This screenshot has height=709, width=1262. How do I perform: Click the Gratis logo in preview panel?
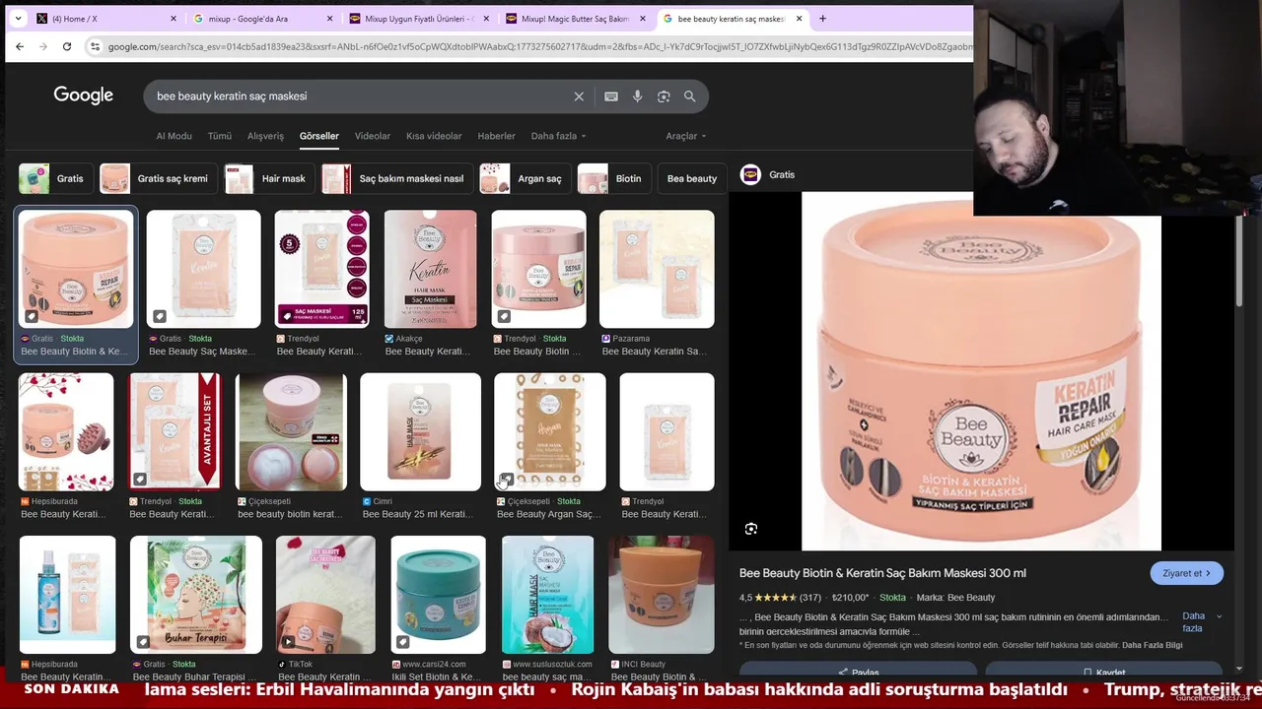point(750,174)
